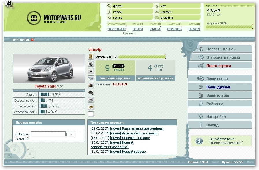Click the Motorwars round logo emblem
This screenshot has height=170, width=259.
34,18
